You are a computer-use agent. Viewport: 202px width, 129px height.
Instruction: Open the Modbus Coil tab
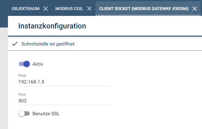[69, 9]
